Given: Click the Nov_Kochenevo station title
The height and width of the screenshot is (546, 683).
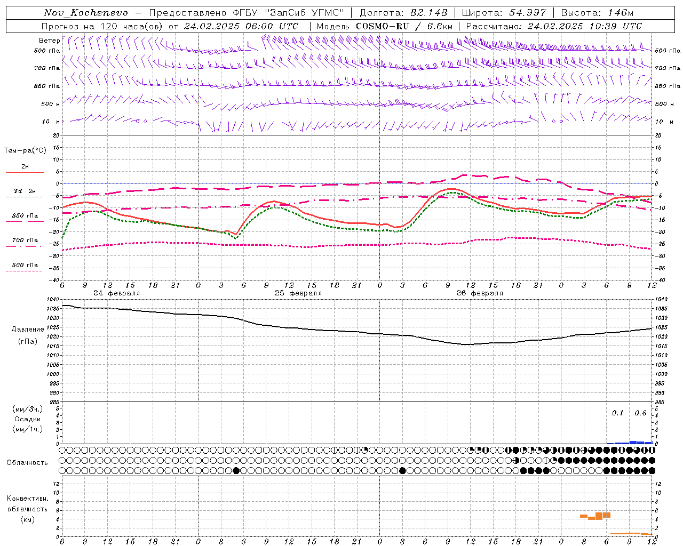Looking at the screenshot, I should [86, 13].
